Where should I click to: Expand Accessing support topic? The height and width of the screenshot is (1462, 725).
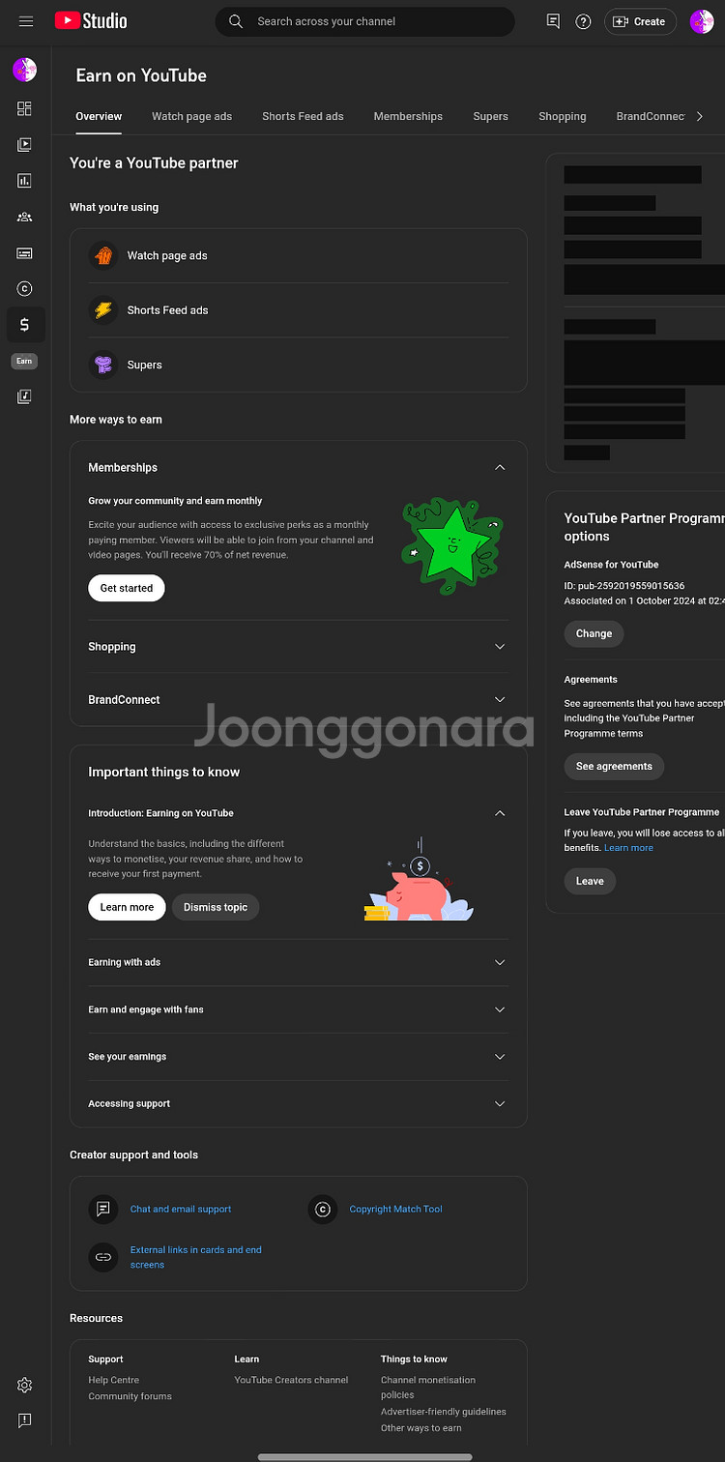point(500,1103)
